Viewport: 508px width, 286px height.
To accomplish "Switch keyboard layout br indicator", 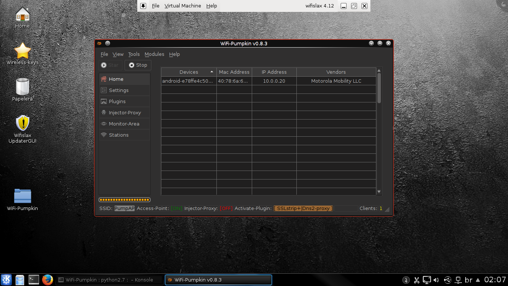I will pos(469,280).
